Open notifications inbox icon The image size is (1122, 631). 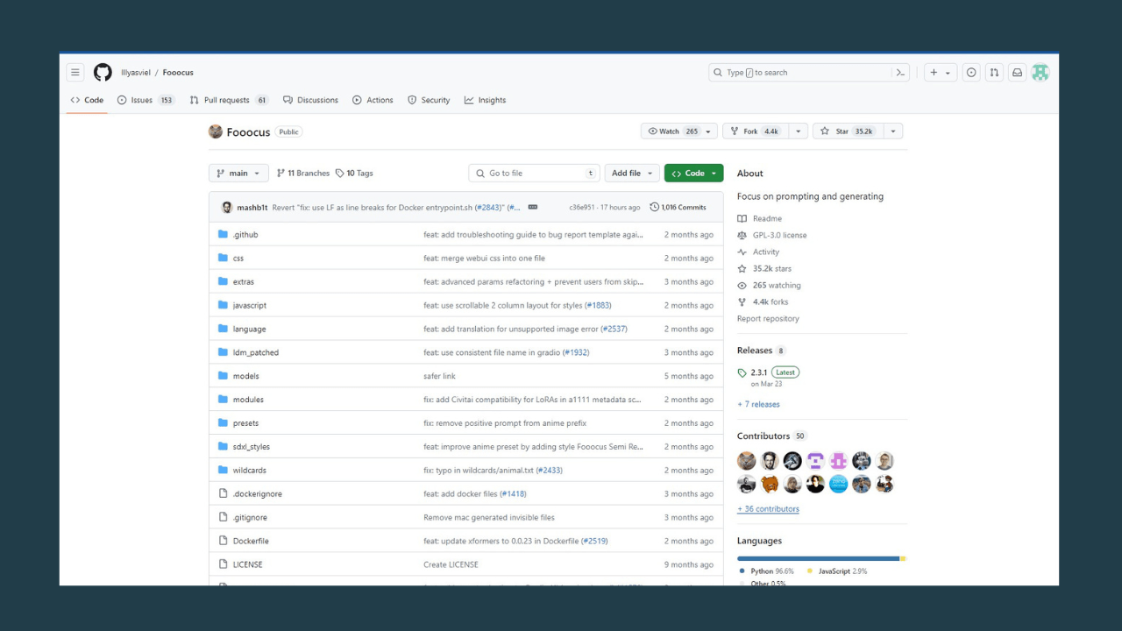(1017, 73)
